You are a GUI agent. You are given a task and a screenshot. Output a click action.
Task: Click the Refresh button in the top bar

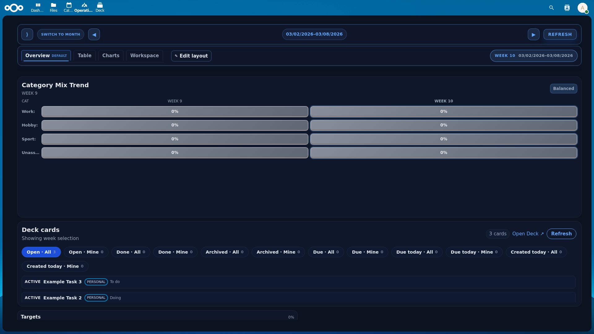pyautogui.click(x=560, y=34)
